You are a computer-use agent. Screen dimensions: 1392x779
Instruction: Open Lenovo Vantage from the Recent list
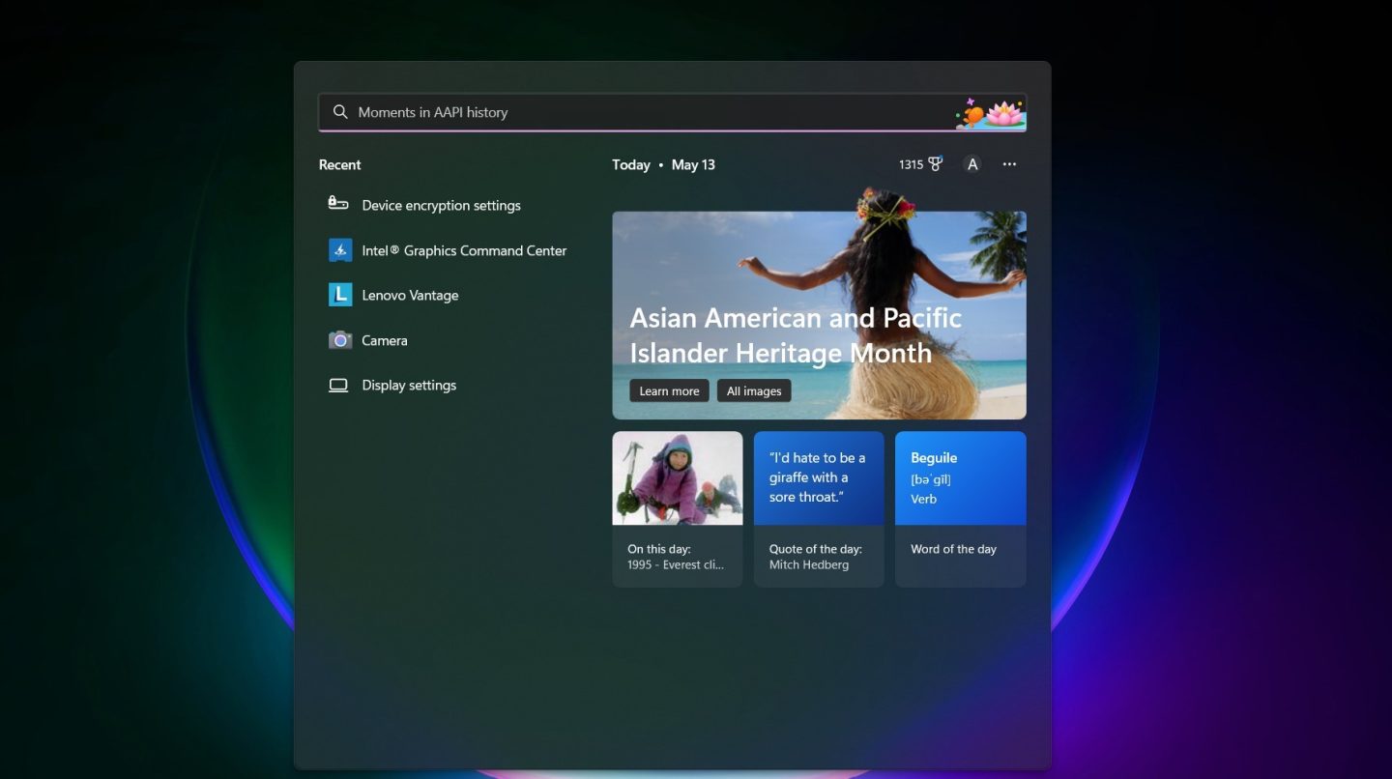coord(409,295)
